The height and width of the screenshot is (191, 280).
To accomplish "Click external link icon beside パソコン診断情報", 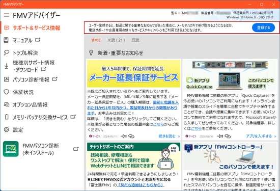I will (x=54, y=79).
